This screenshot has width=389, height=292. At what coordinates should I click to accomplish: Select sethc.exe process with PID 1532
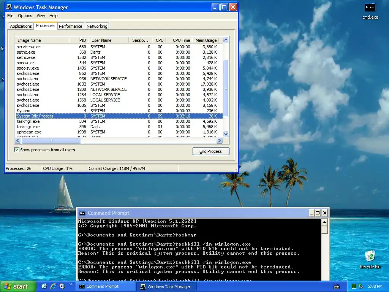(119, 57)
